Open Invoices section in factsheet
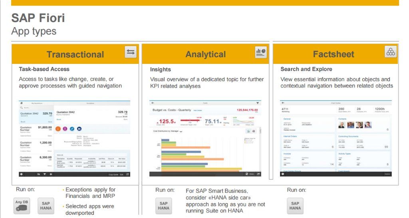This screenshot has height=218, width=409. (287, 154)
